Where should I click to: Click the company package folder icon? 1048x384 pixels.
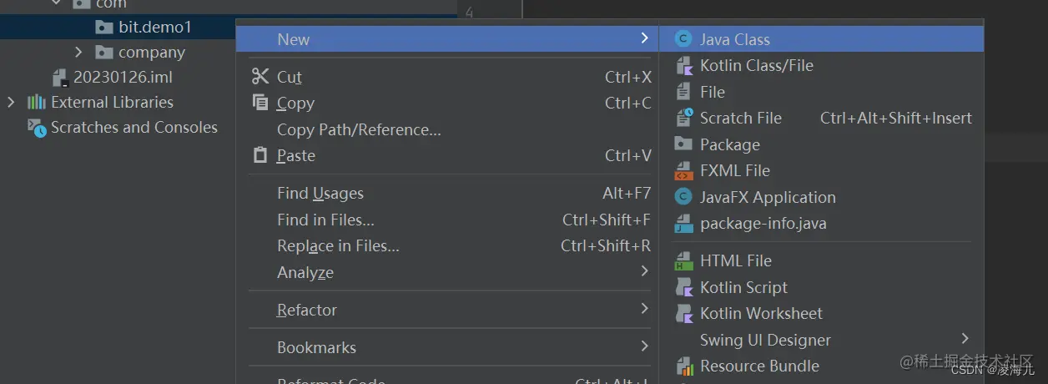[104, 52]
